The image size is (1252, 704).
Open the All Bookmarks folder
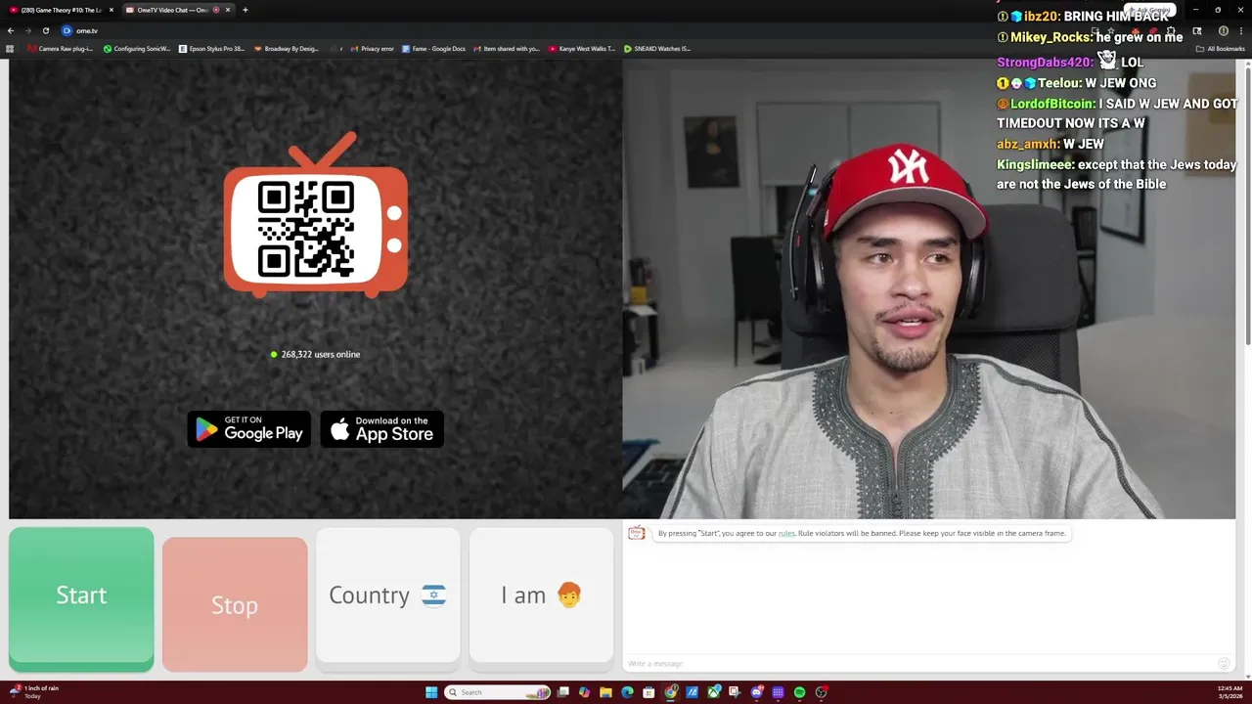click(x=1220, y=49)
